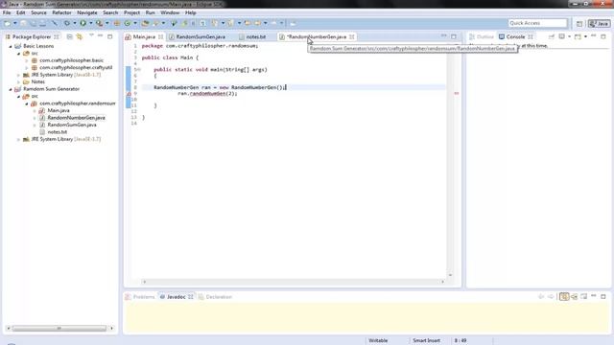This screenshot has width=614, height=345.
Task: Collapse the Basic Lessons project
Action: tap(11, 46)
